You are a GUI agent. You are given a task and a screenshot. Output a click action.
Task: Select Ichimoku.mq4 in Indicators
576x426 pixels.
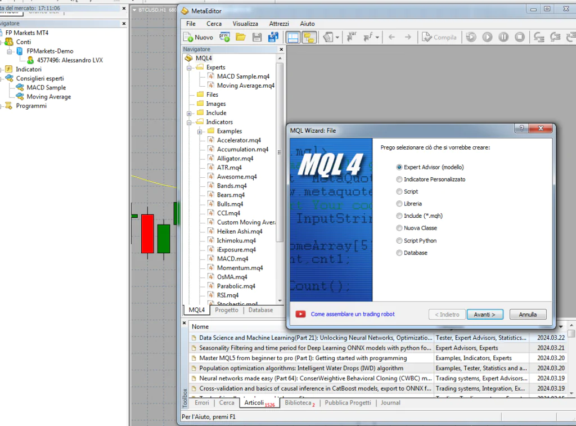pyautogui.click(x=236, y=240)
